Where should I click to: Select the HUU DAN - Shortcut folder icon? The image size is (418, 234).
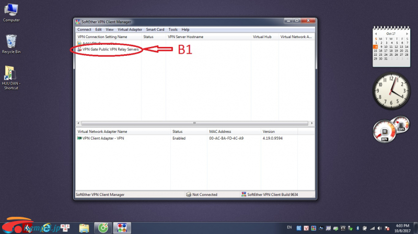pos(11,78)
